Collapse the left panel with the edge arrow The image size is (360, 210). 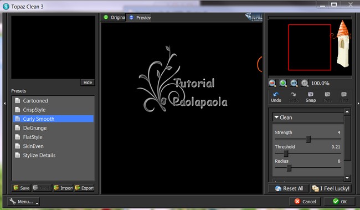4,104
